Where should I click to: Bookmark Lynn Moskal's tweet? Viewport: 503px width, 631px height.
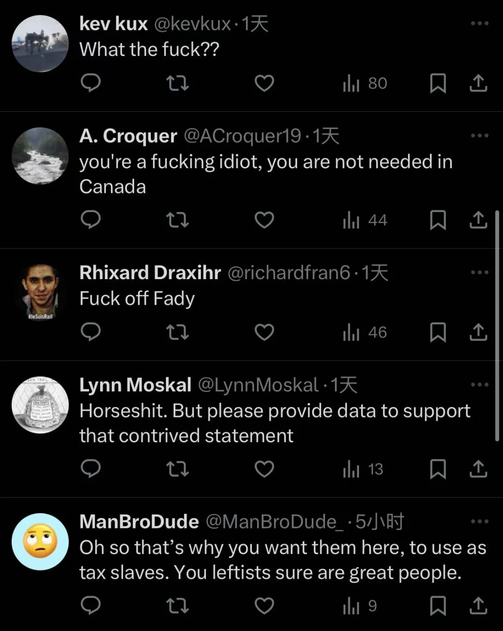(438, 469)
